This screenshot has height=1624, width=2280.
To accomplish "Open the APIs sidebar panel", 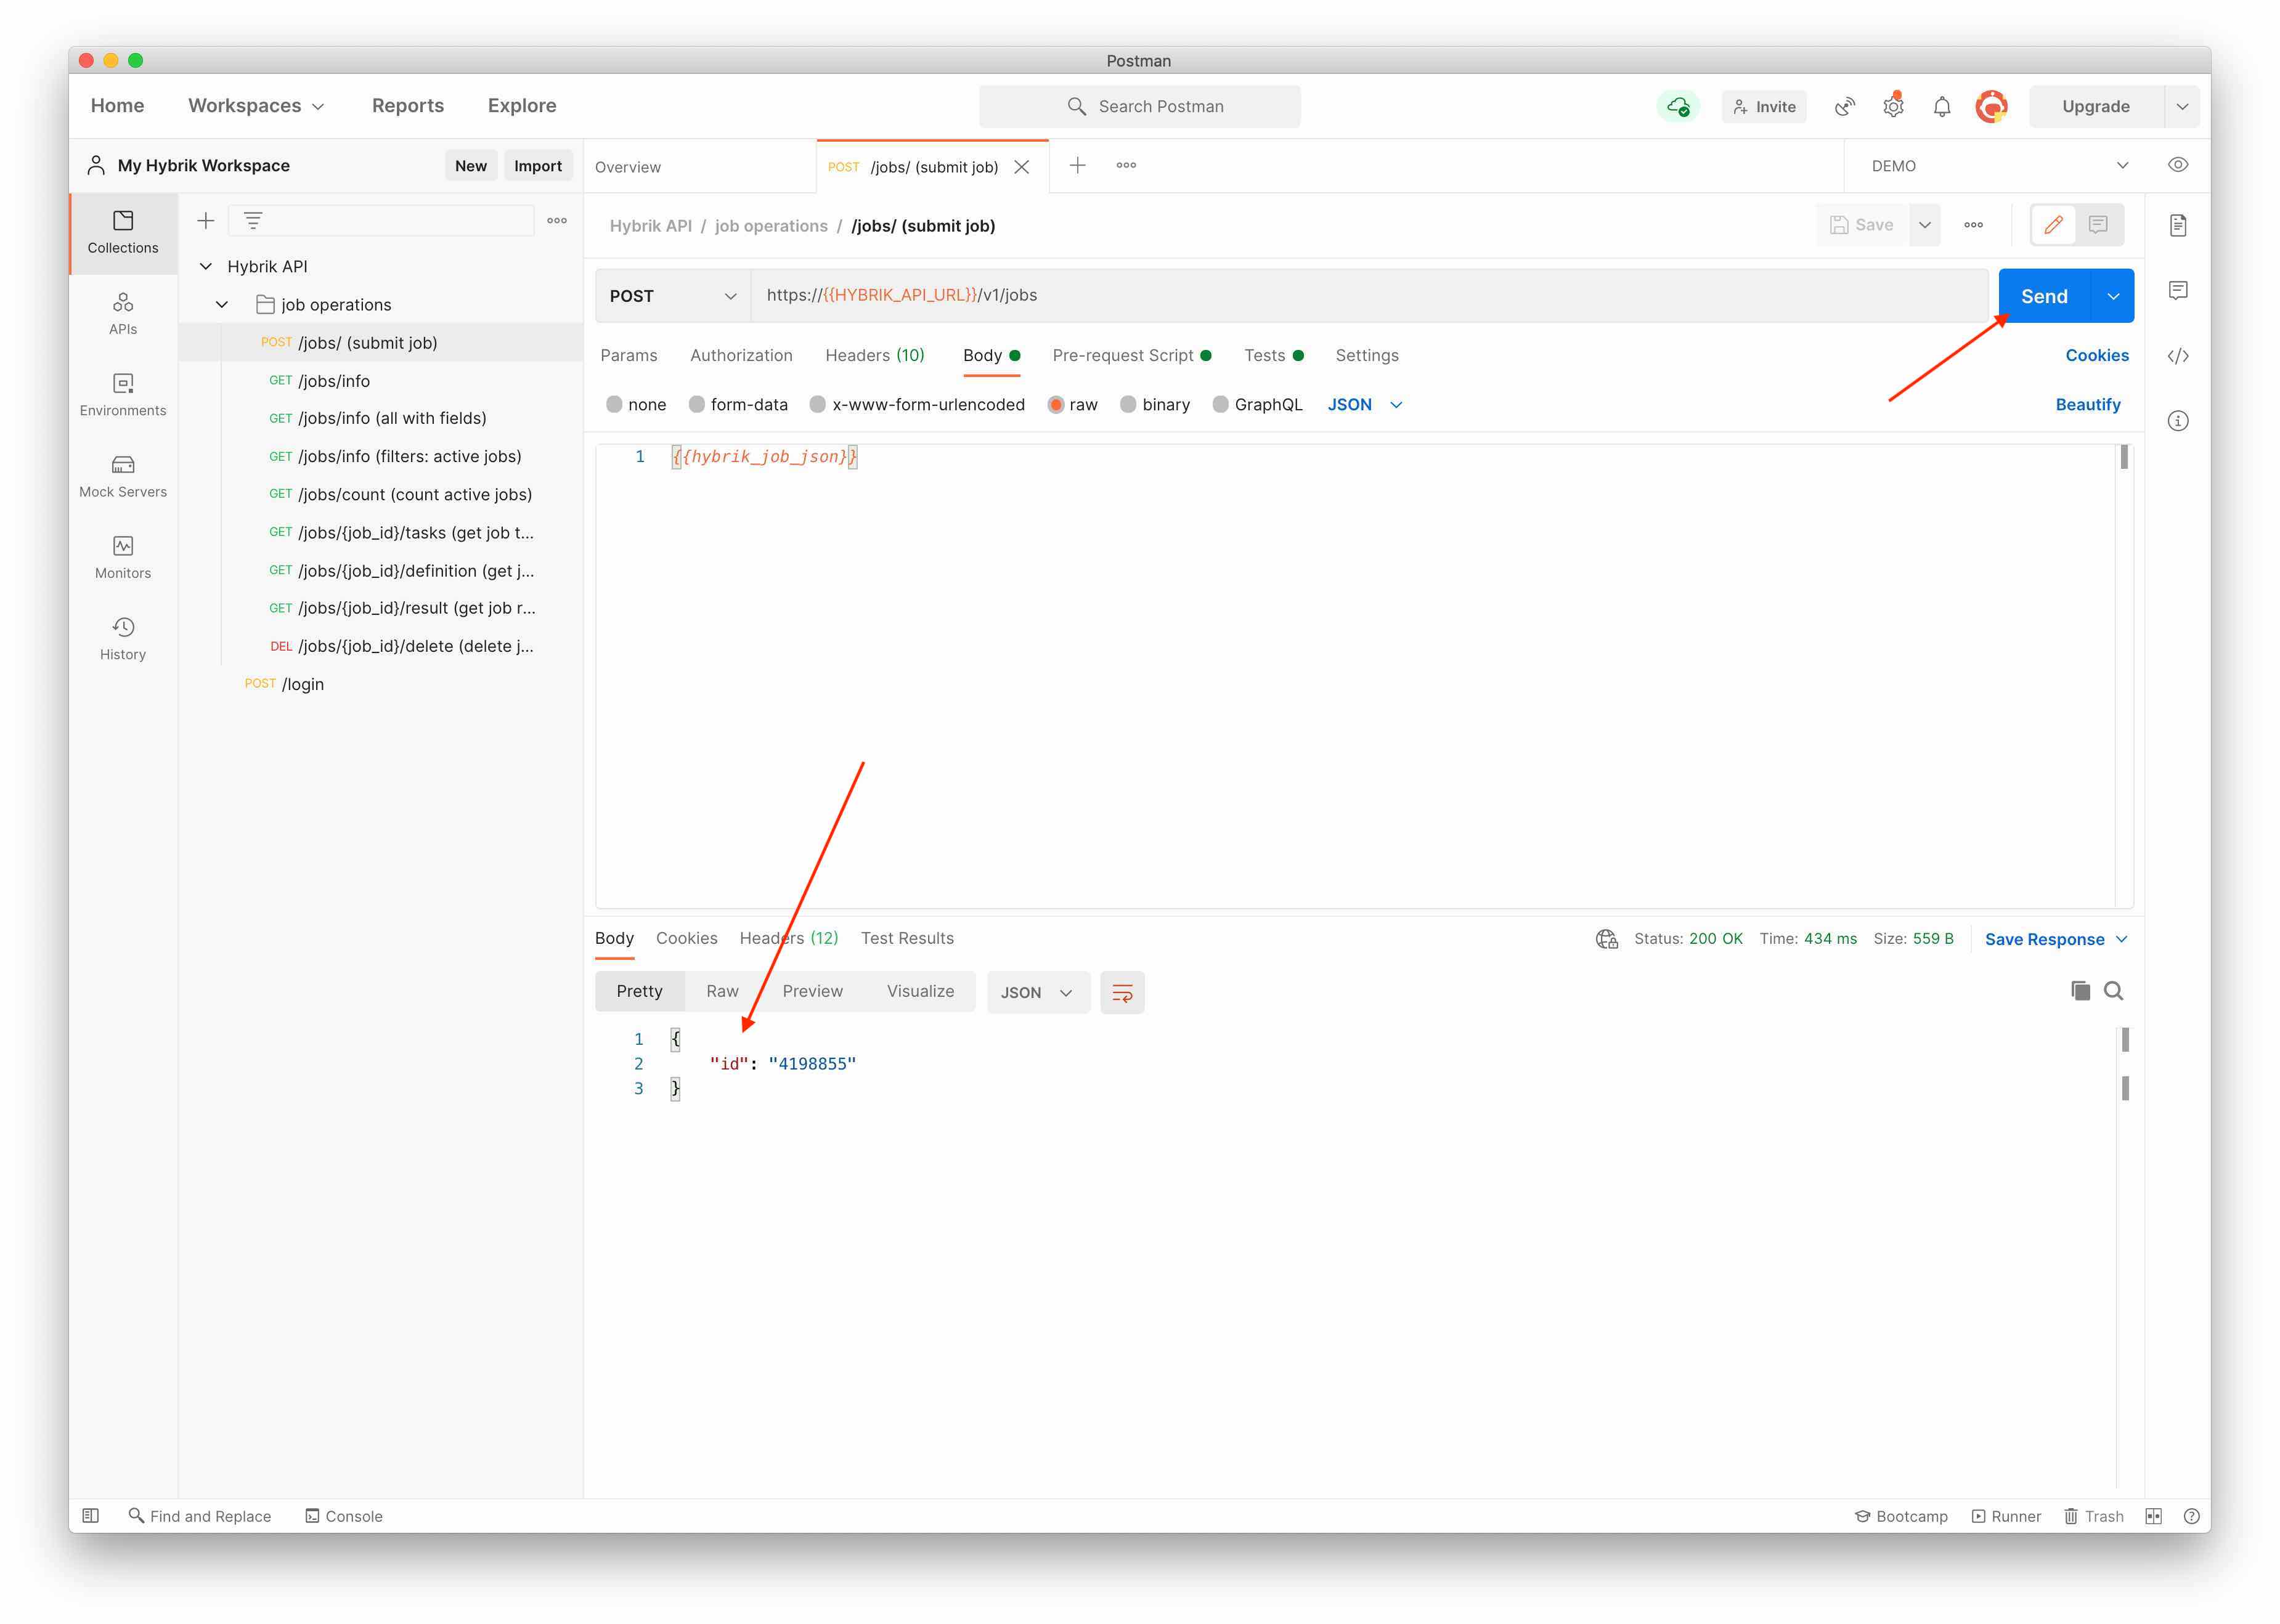I will (123, 313).
